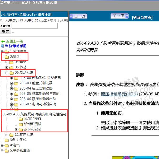Click the 上一页 previous page button
Viewport: 159px width, 159px height.
pos(78,16)
